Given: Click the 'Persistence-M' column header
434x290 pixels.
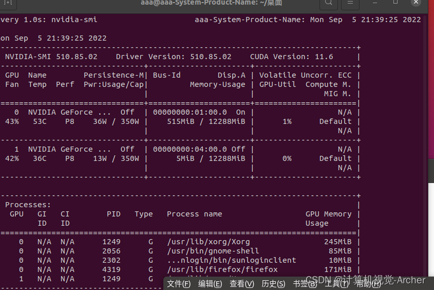Looking at the screenshot, I should tap(114, 76).
